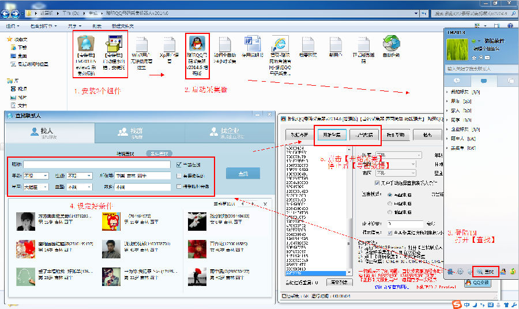
Task: Open the Word usage instructions document
Action: click(x=253, y=44)
